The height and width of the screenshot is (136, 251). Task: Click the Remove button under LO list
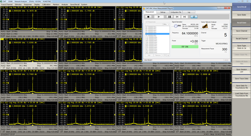point(158,55)
